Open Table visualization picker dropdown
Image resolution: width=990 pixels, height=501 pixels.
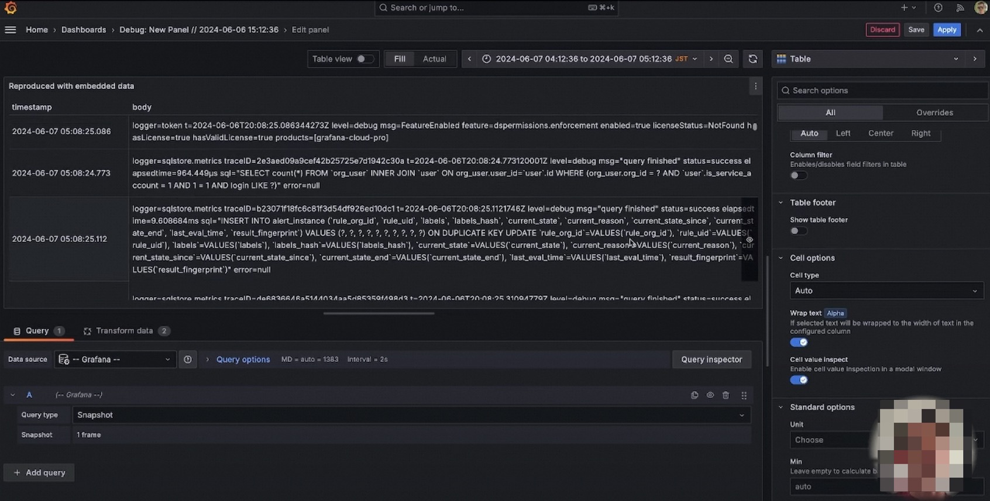click(868, 59)
